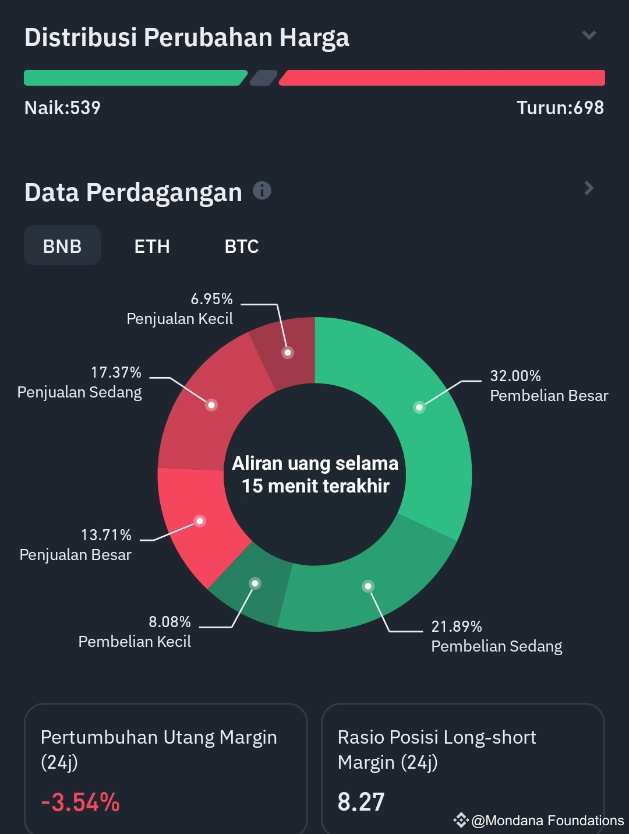Image resolution: width=629 pixels, height=834 pixels.
Task: Click the info icon beside Data Perdagangan
Action: [x=263, y=188]
